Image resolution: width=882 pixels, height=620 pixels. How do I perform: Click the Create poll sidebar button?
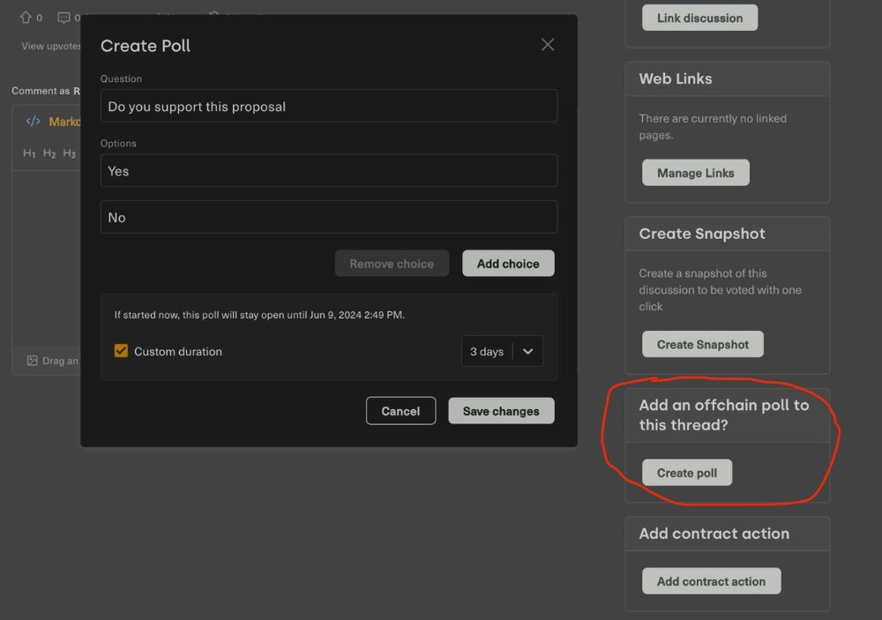click(x=686, y=473)
